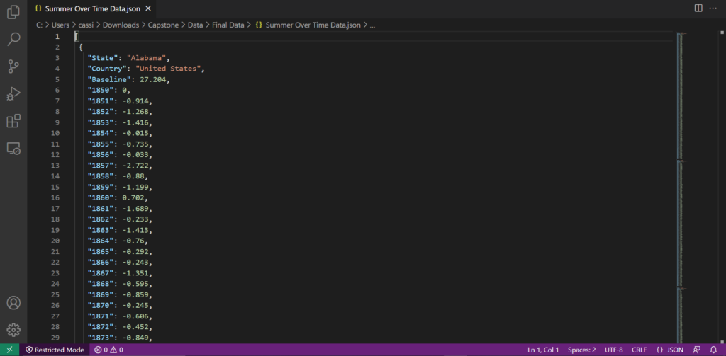Image resolution: width=726 pixels, height=356 pixels.
Task: Open the editor More Actions menu
Action: coord(714,8)
